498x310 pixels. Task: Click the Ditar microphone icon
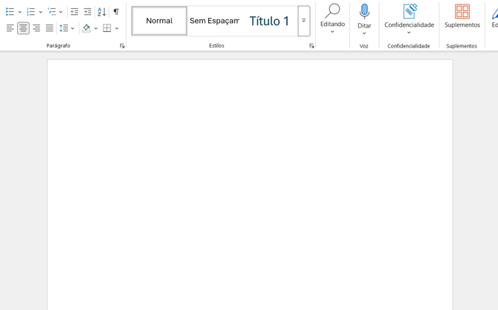click(x=364, y=12)
